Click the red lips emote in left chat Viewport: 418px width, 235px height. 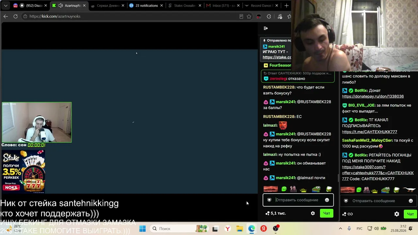(x=271, y=189)
